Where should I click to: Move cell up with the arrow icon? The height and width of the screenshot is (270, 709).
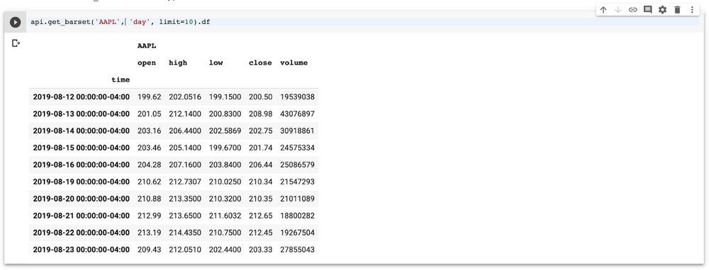tap(603, 9)
